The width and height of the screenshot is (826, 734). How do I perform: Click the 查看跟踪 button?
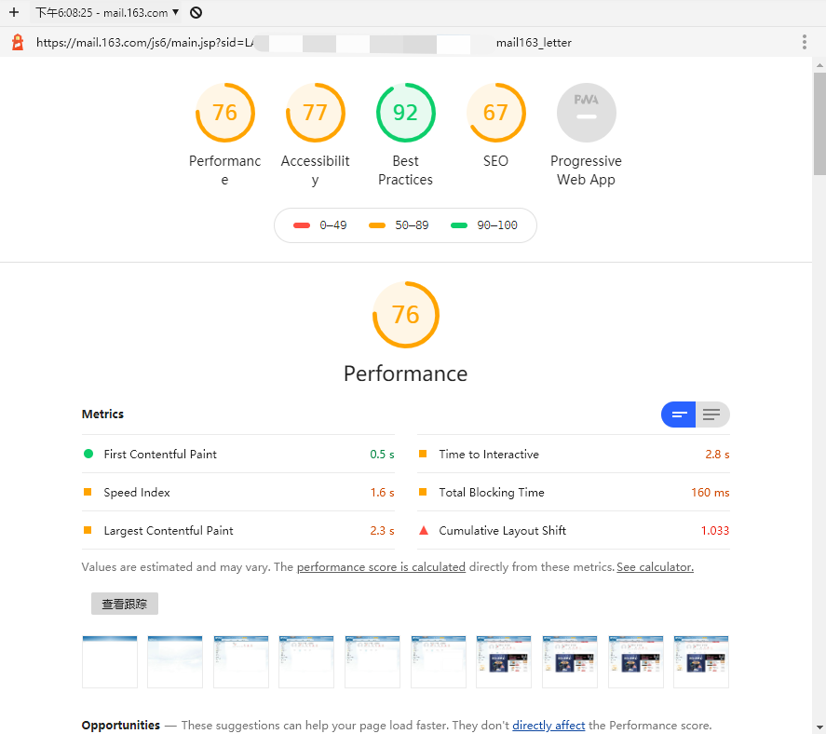[x=124, y=603]
